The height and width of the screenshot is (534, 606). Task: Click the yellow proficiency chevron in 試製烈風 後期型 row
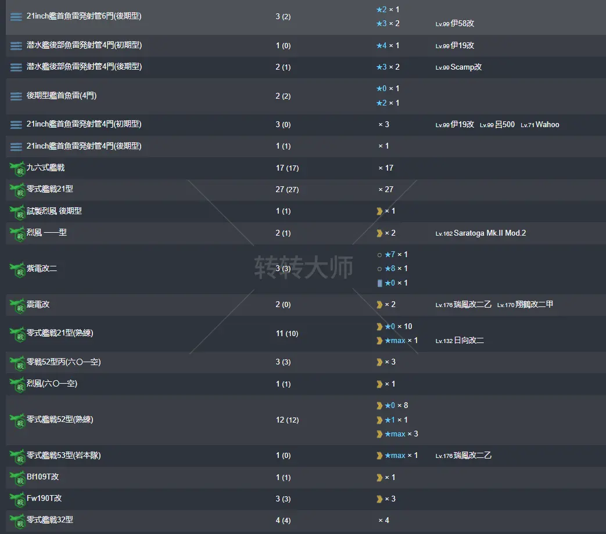pos(379,211)
